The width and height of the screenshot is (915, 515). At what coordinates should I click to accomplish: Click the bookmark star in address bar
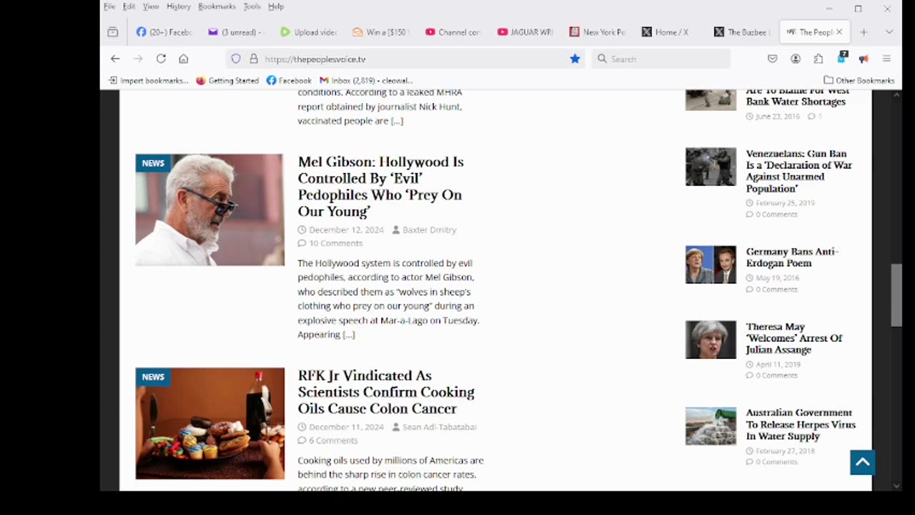point(575,59)
